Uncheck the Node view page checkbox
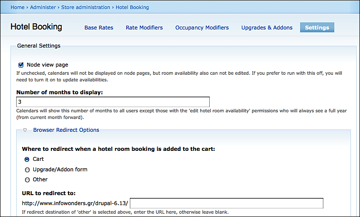The width and height of the screenshot is (360, 217). coord(21,65)
